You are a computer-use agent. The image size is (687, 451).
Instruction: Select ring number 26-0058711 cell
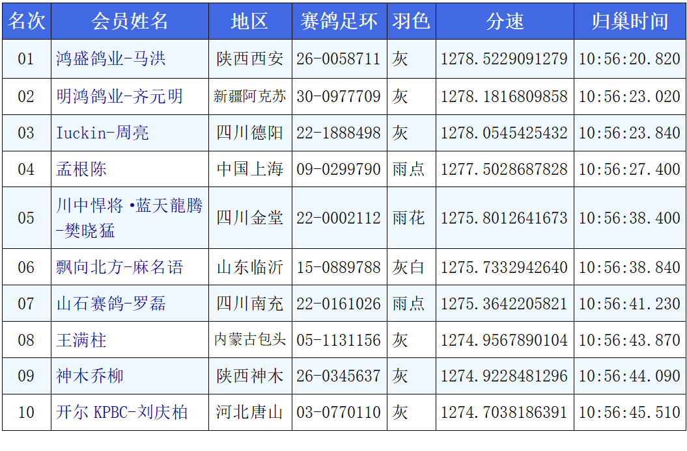click(339, 59)
